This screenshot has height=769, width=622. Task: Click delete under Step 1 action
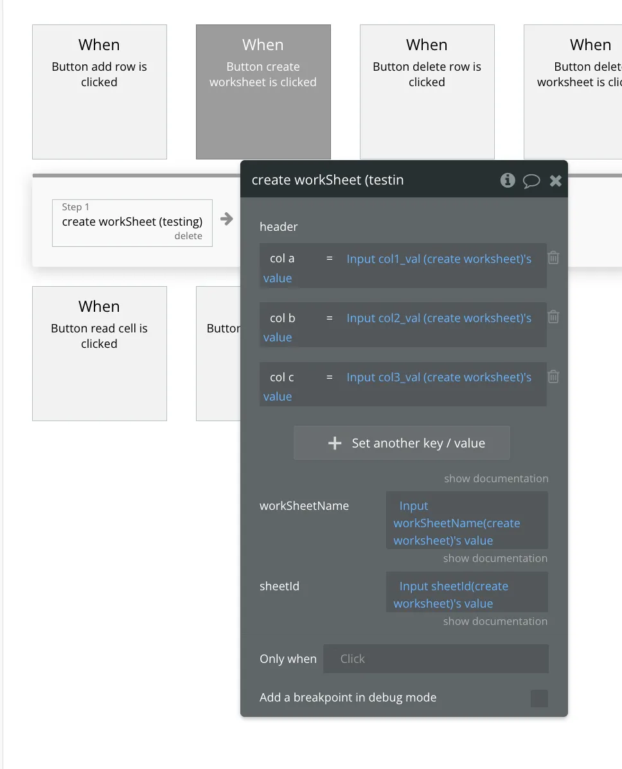click(x=188, y=236)
